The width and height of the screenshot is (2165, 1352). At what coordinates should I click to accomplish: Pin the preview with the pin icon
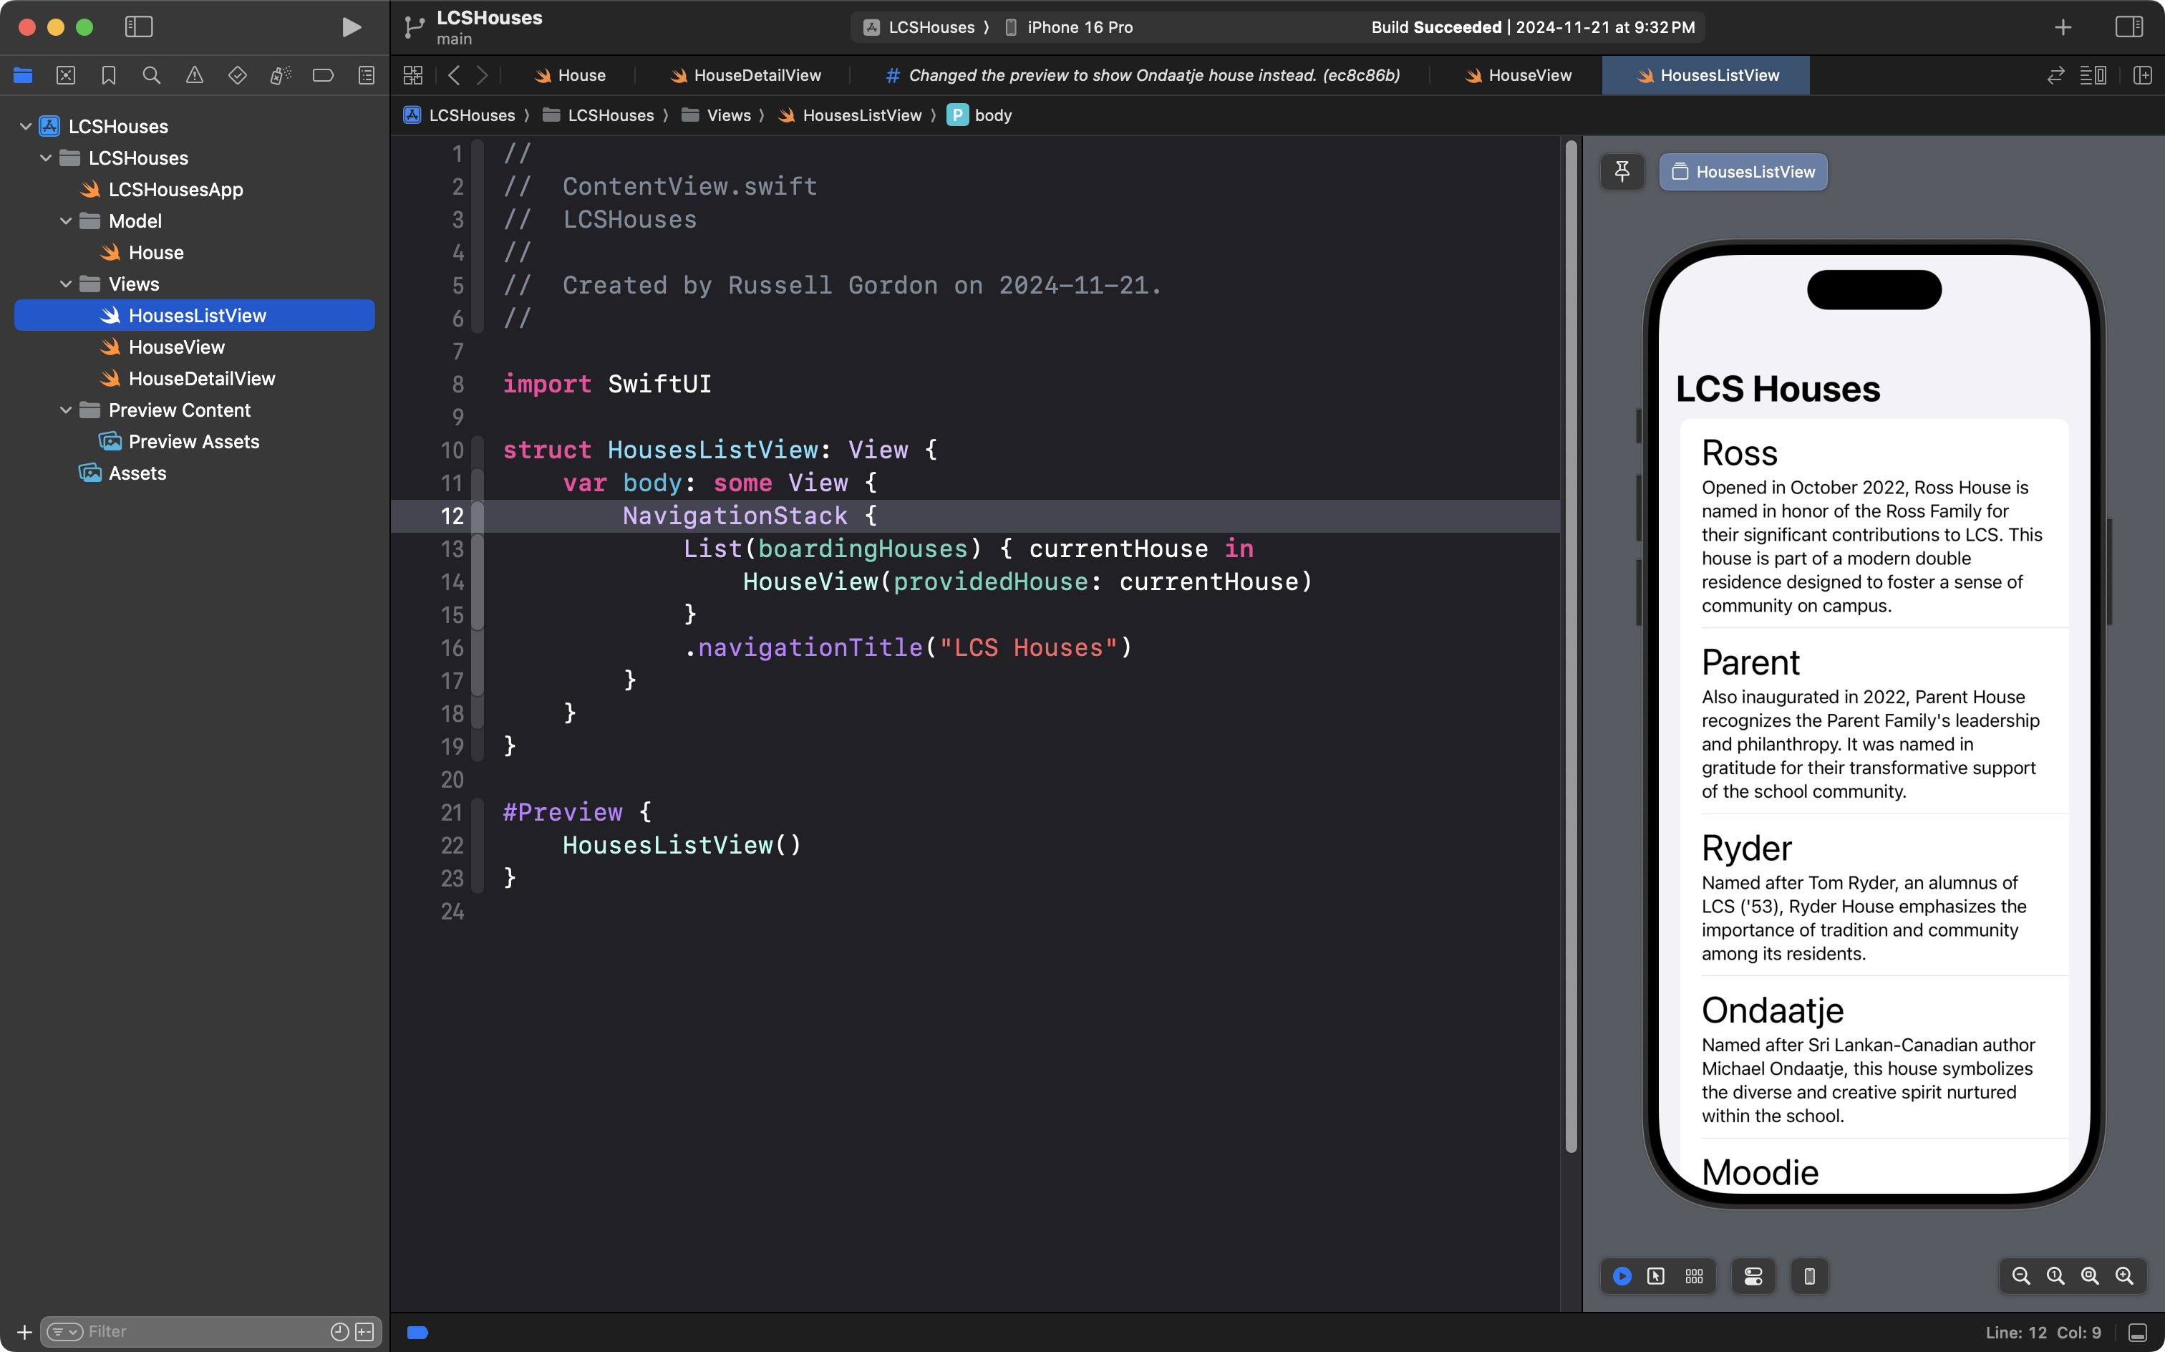point(1622,170)
